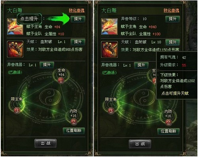Click the yin-yang symbol in right panel

point(144,97)
